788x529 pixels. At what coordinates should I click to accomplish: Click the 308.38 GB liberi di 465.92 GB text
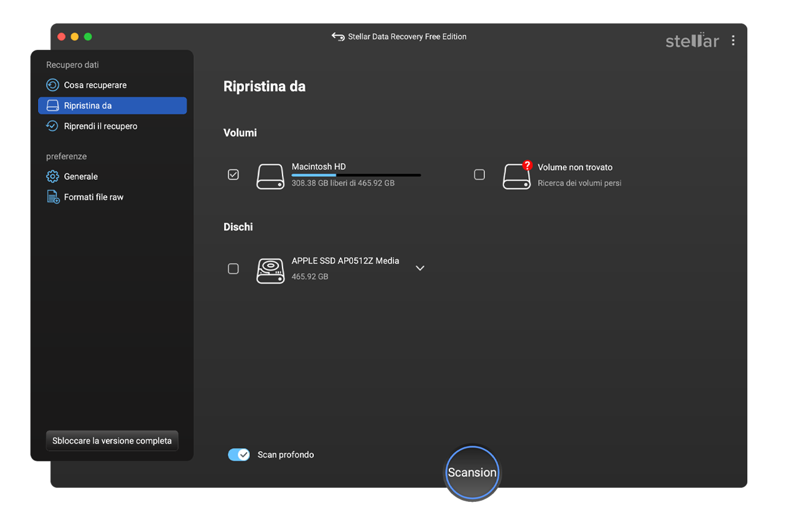point(343,183)
